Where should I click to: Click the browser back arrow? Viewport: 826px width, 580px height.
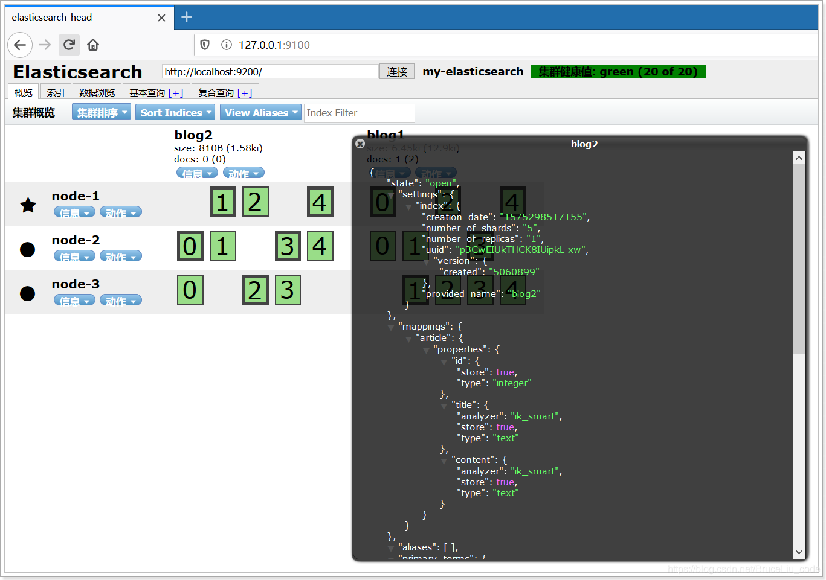[20, 45]
